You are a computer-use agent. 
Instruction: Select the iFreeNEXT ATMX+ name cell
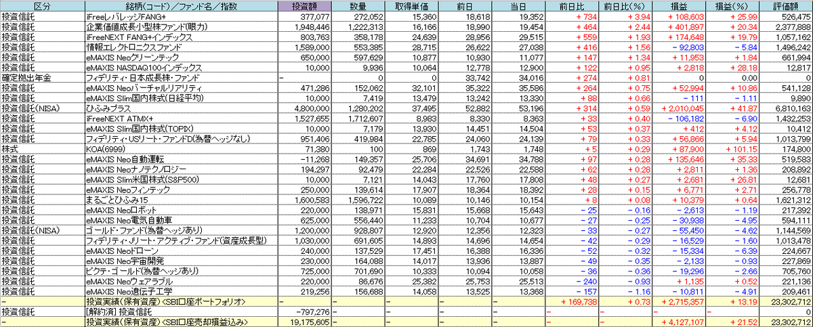[182, 118]
